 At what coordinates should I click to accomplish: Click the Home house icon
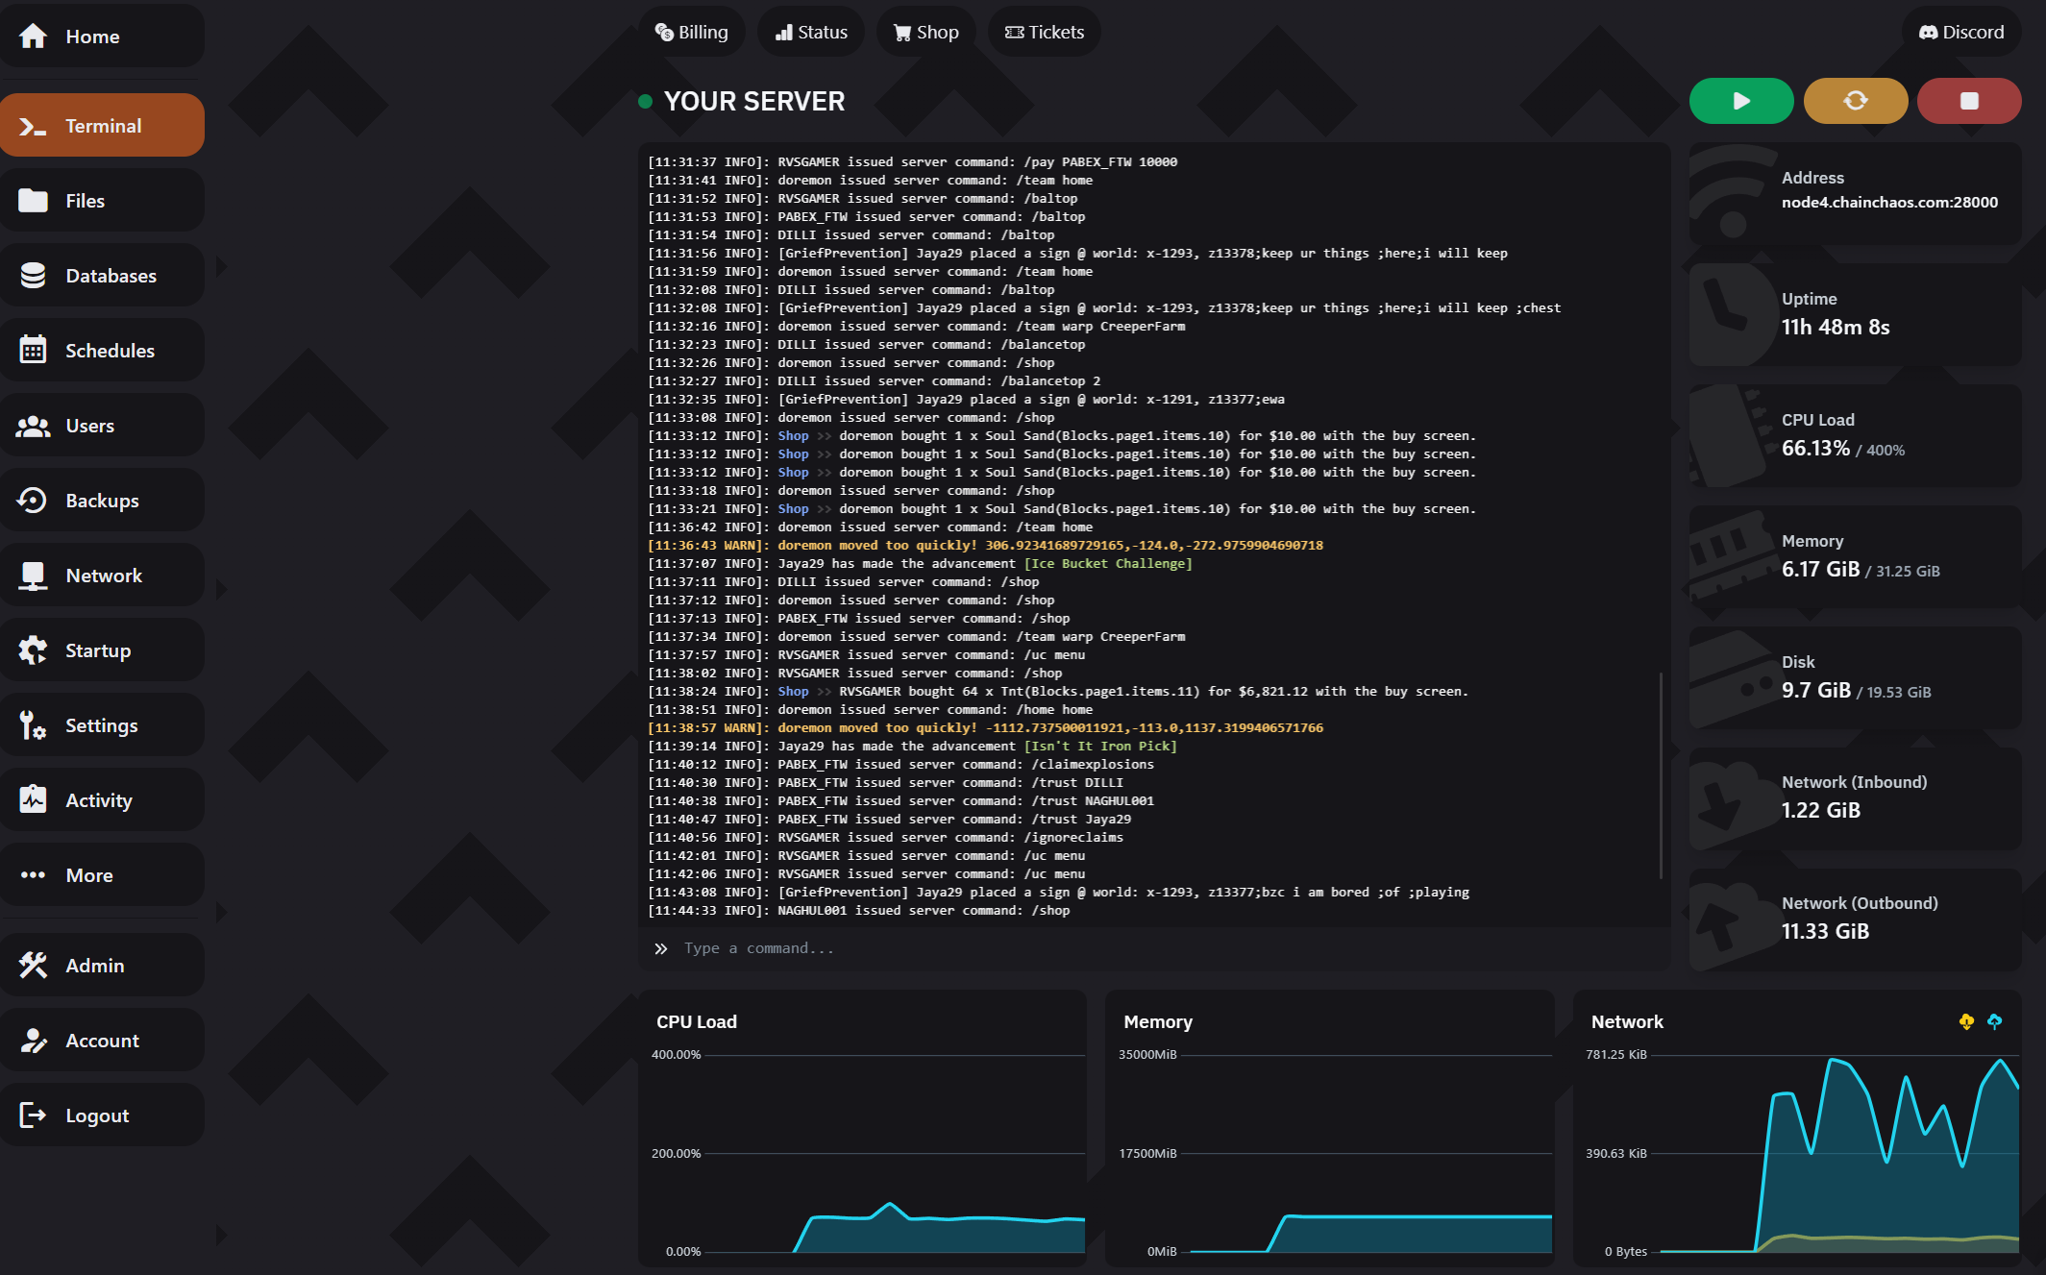pos(34,37)
